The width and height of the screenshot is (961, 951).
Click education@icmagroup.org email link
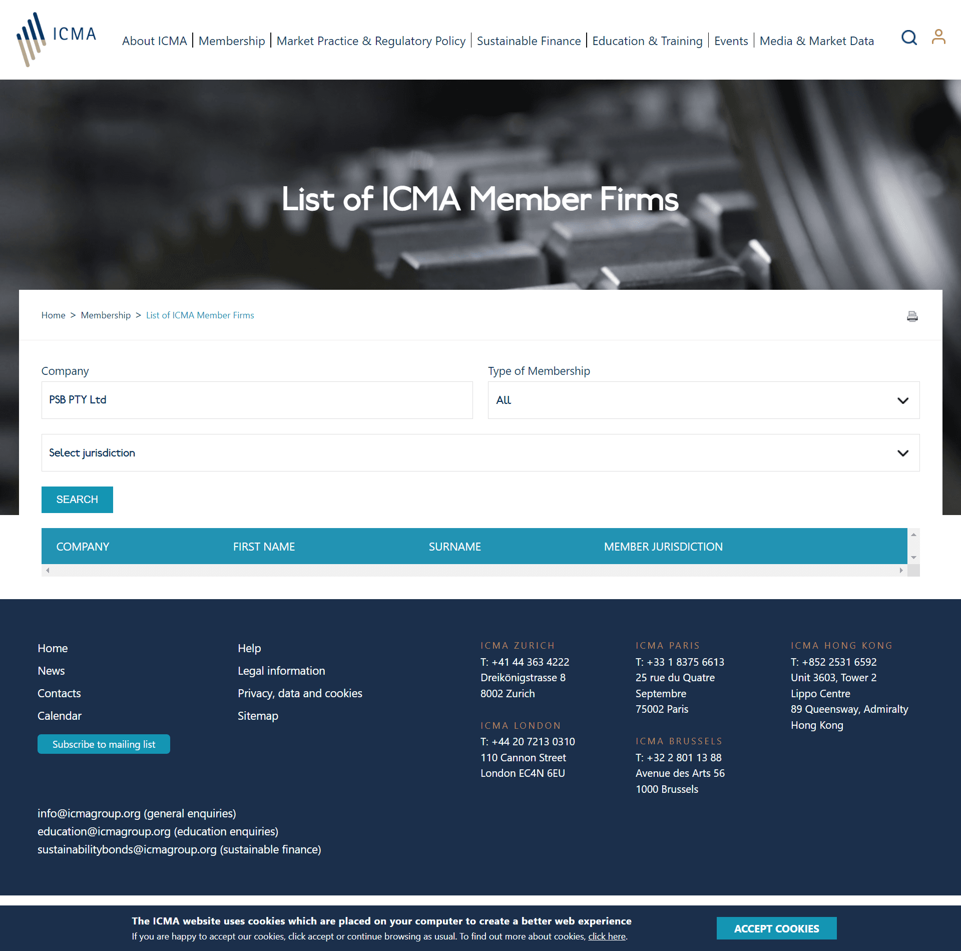pos(104,831)
